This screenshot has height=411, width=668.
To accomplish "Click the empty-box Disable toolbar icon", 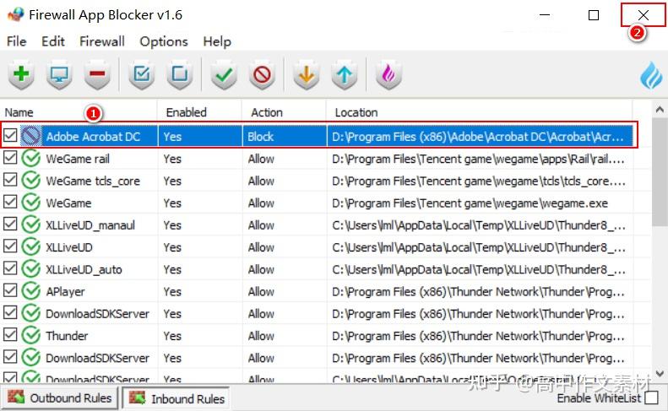I will [x=180, y=74].
